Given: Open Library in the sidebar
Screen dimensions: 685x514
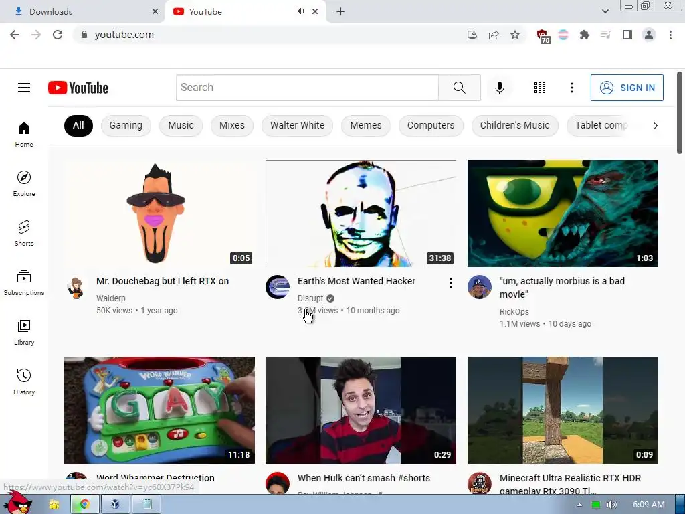Looking at the screenshot, I should point(24,332).
